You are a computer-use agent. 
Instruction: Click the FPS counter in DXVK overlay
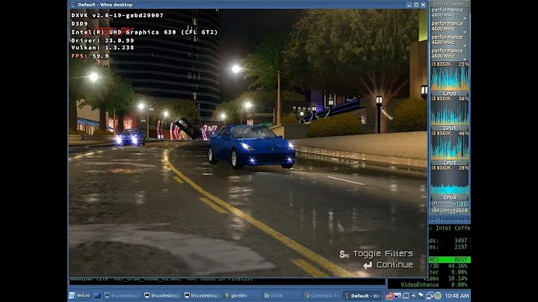coord(90,55)
